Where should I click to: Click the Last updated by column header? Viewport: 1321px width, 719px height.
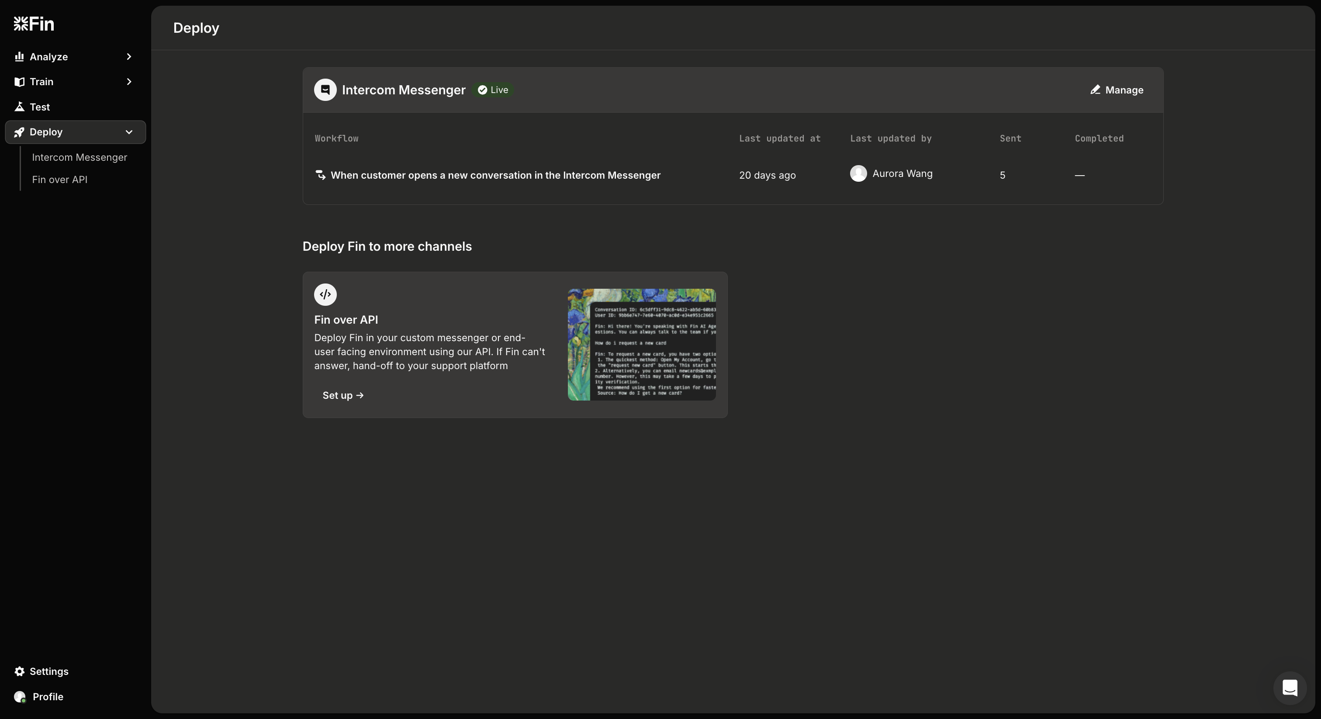(x=891, y=138)
